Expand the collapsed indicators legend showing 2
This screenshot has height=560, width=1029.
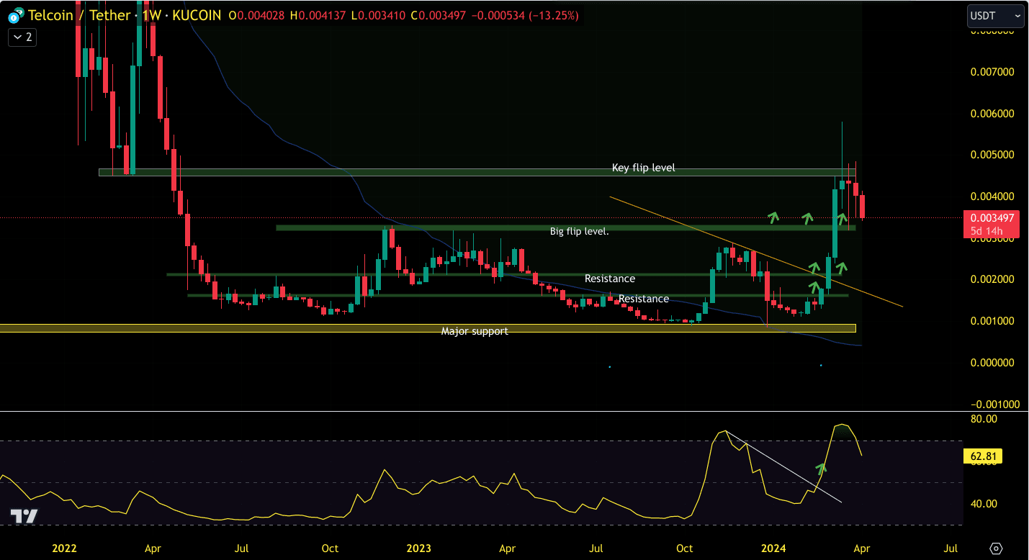22,37
